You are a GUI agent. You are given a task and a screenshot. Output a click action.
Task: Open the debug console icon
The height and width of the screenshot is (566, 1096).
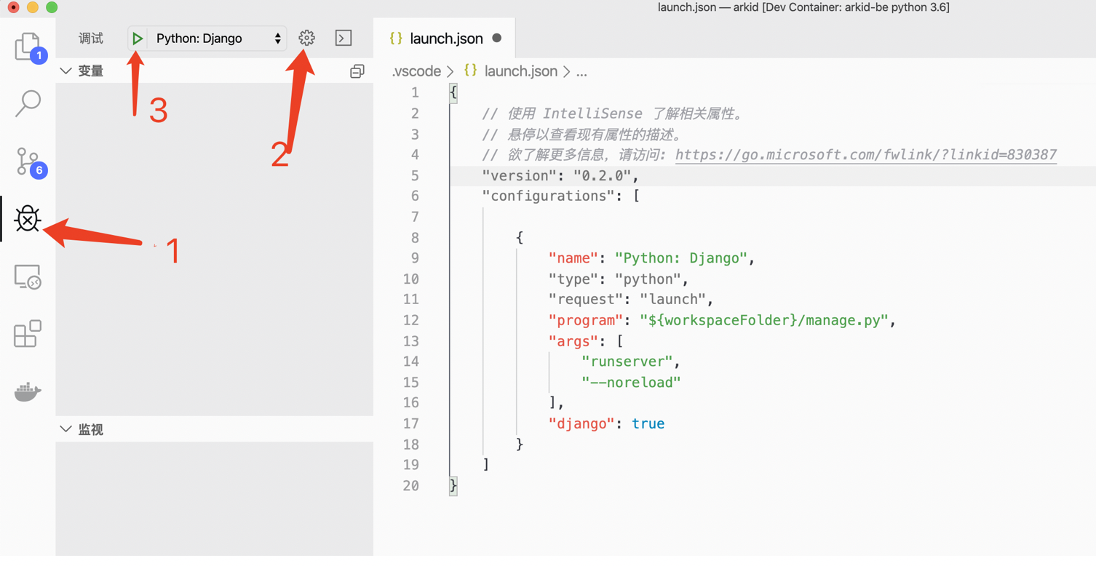coord(344,38)
